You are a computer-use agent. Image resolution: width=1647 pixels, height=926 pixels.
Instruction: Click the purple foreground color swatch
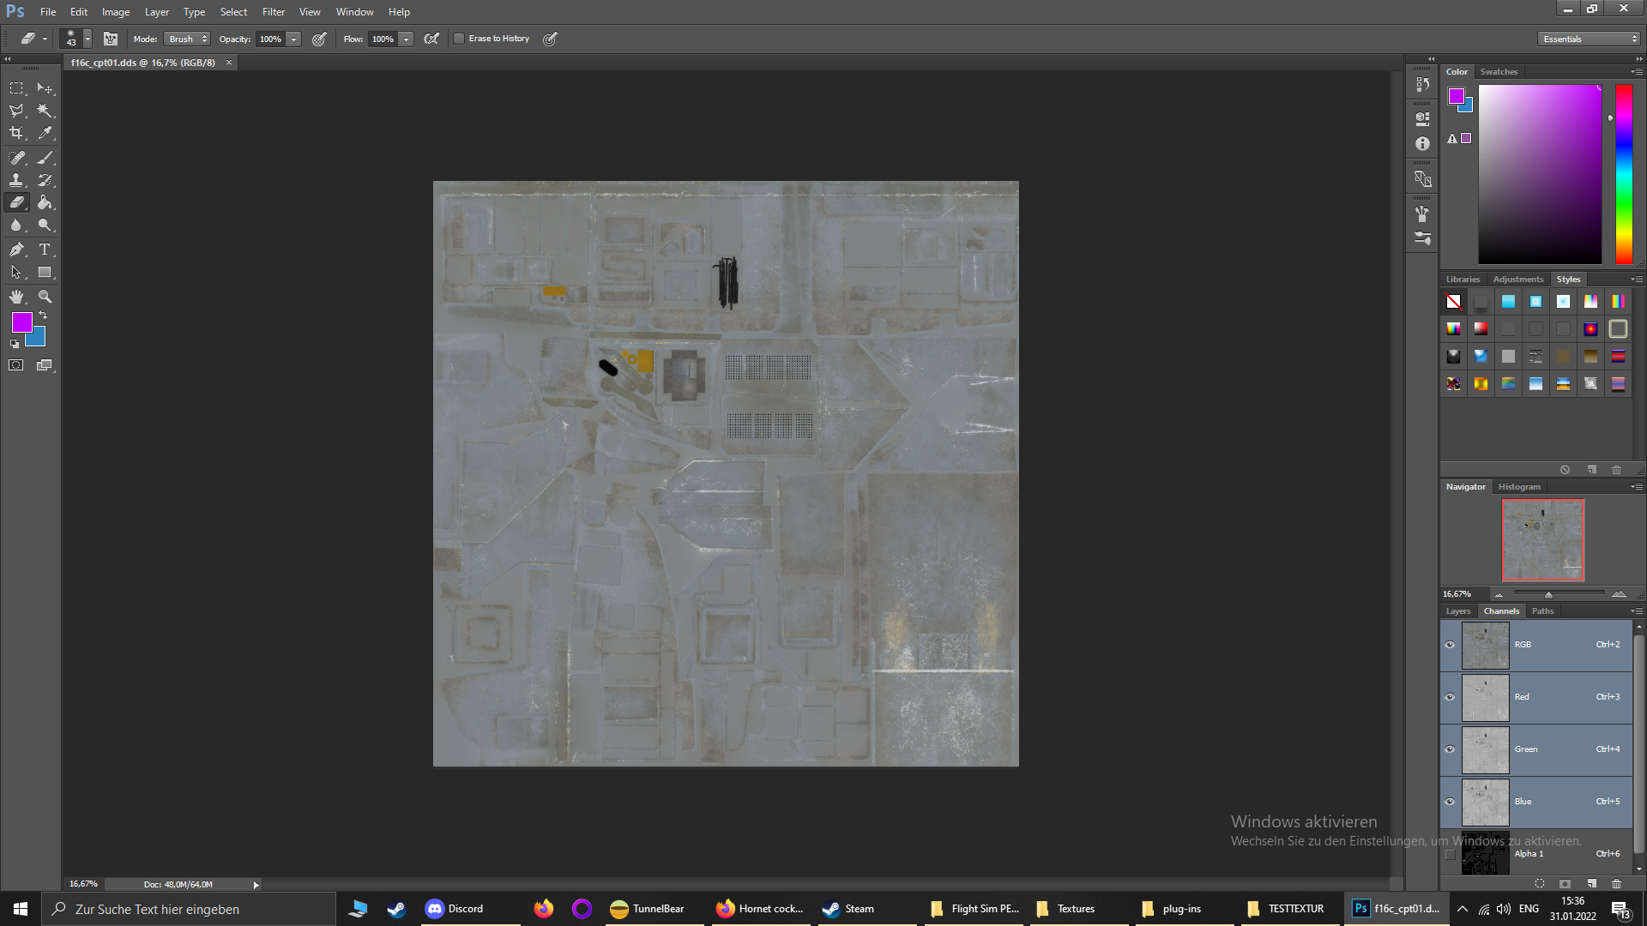click(22, 322)
